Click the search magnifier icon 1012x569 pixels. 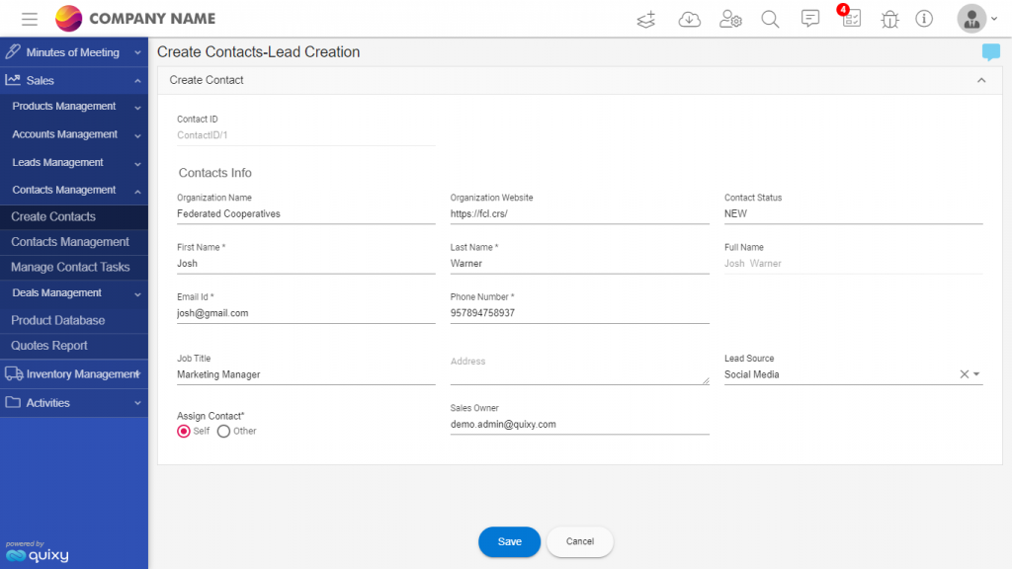click(x=770, y=19)
